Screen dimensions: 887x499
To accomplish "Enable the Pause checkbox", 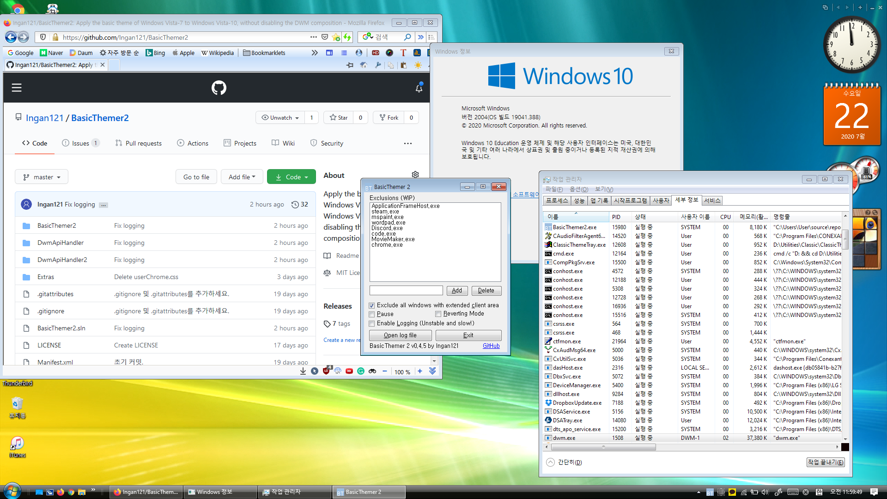I will 372,314.
